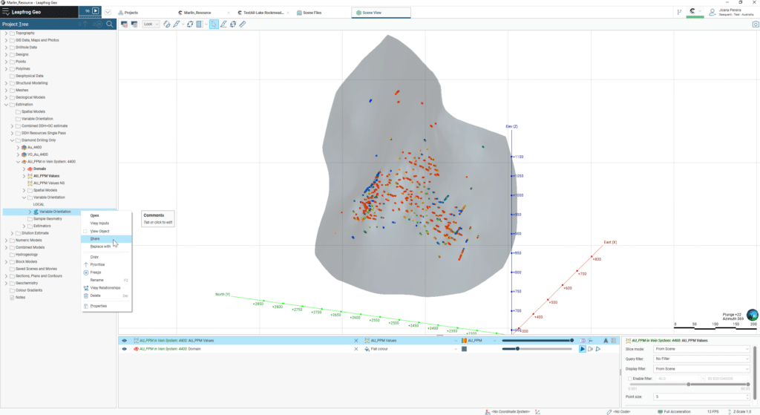Choose Share from the context menu

[95, 239]
